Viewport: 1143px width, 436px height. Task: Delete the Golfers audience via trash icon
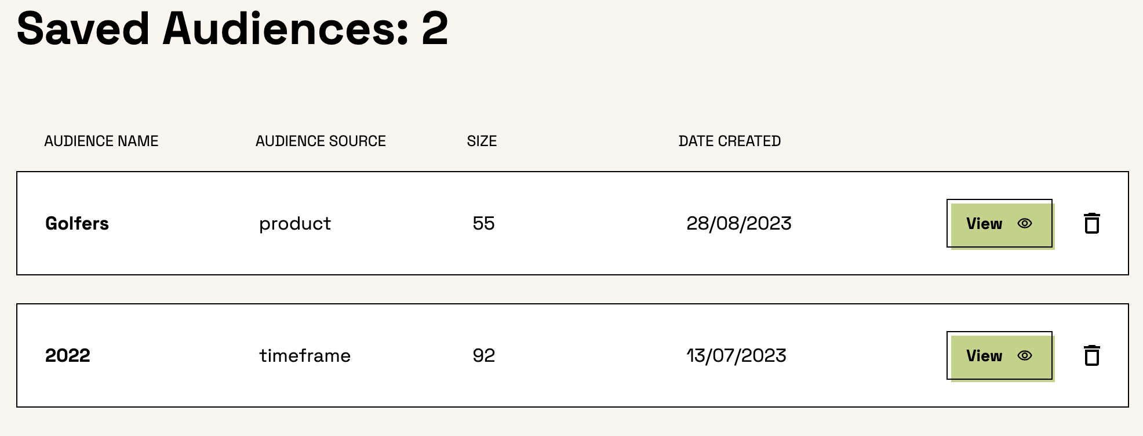tap(1091, 223)
